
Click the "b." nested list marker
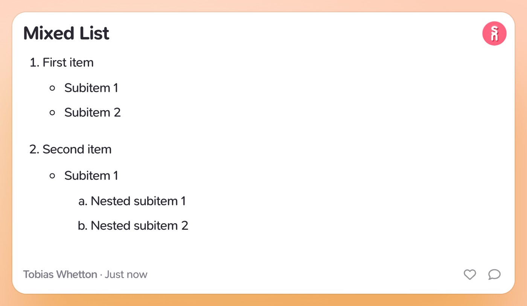(82, 226)
